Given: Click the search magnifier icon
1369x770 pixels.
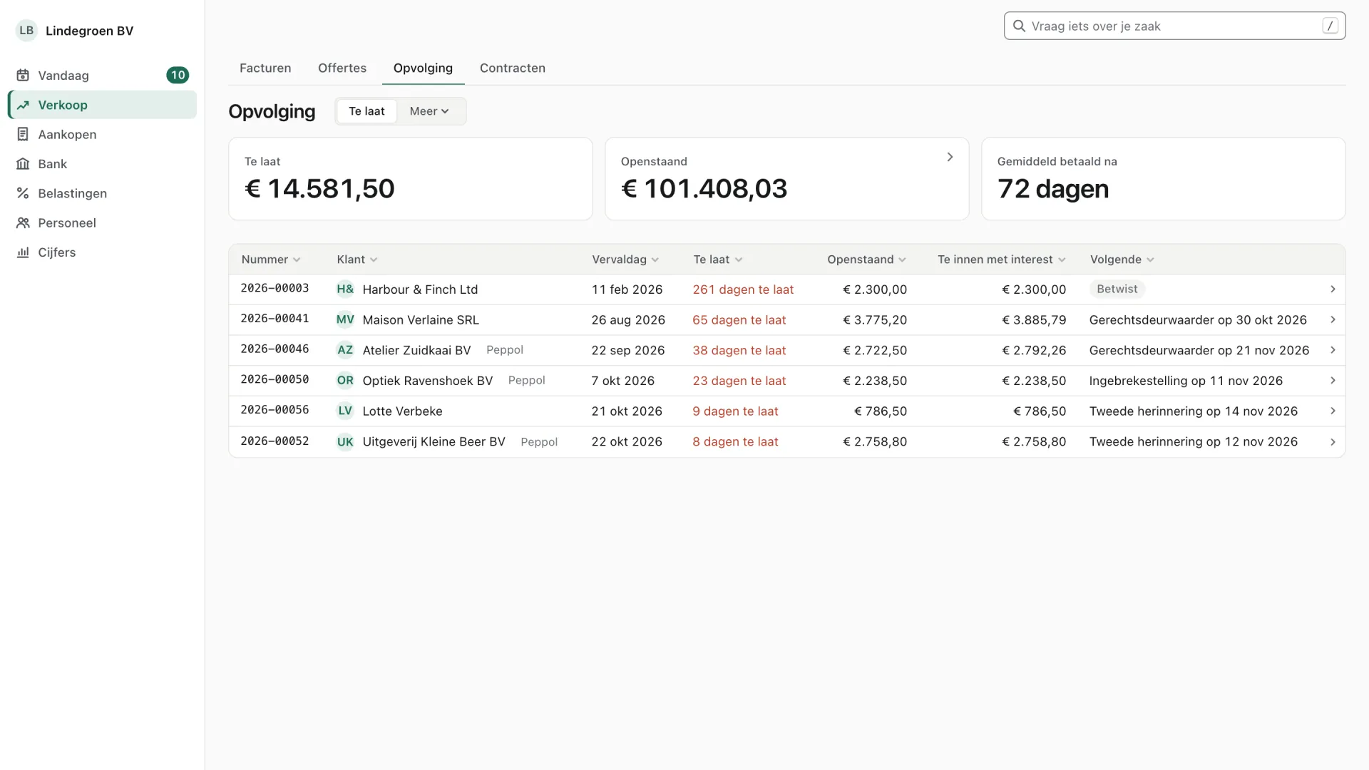Looking at the screenshot, I should click(x=1020, y=26).
